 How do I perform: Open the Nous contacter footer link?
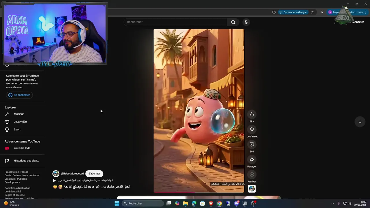pos(31,175)
